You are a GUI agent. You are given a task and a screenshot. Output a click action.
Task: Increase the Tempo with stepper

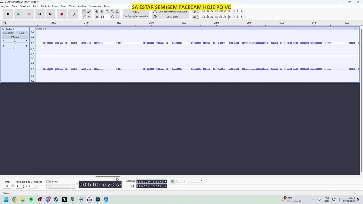click(x=13, y=186)
